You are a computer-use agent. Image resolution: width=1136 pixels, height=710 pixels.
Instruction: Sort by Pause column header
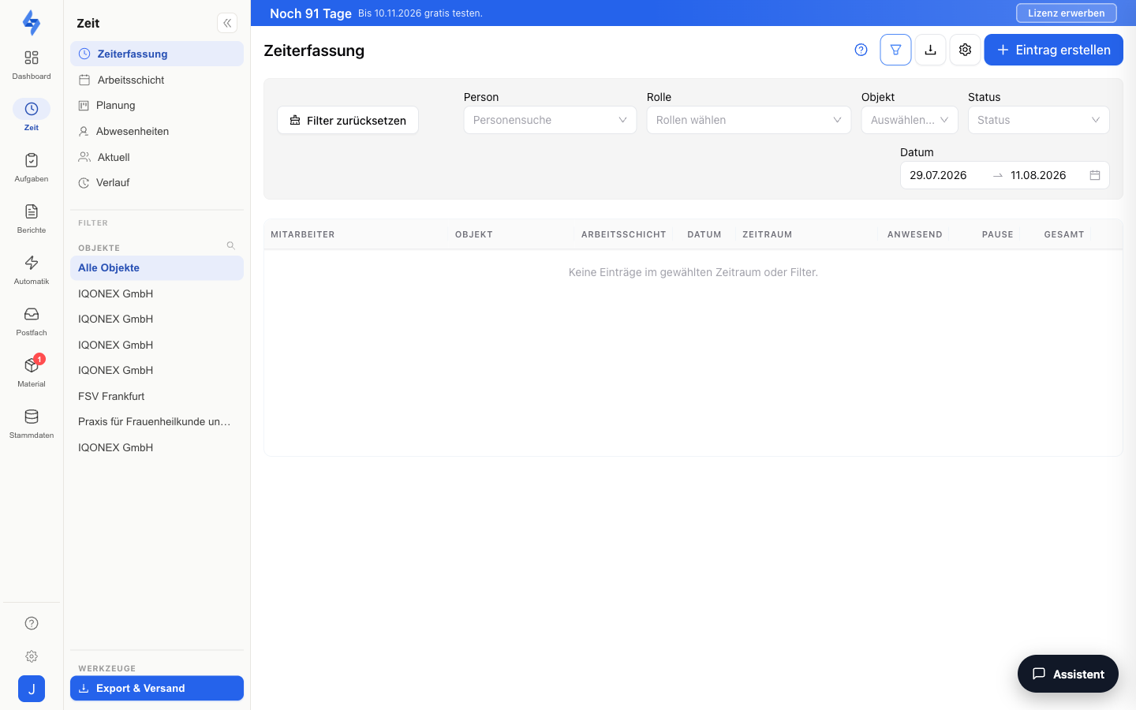click(998, 234)
